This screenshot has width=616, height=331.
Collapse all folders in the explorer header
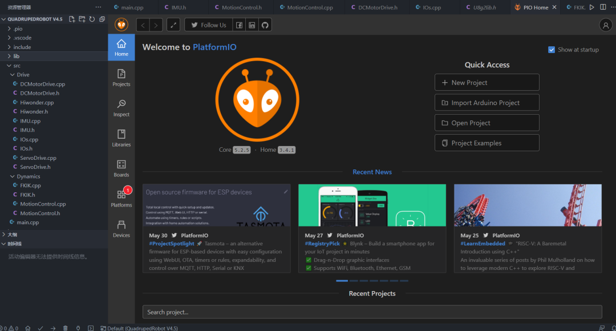tap(102, 19)
